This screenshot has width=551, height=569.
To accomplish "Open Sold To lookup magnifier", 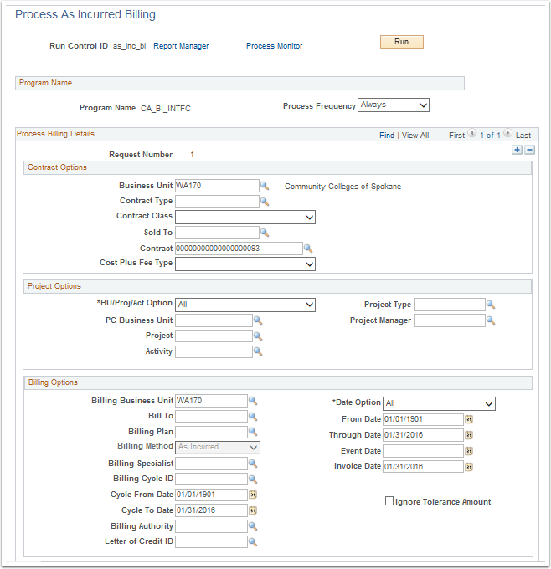I will point(265,233).
